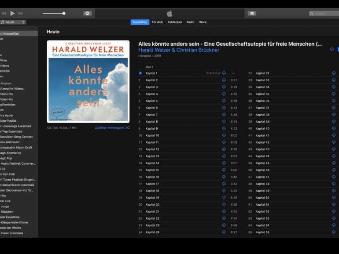
Task: Switch to the Mediathek tab
Action: tap(140, 22)
